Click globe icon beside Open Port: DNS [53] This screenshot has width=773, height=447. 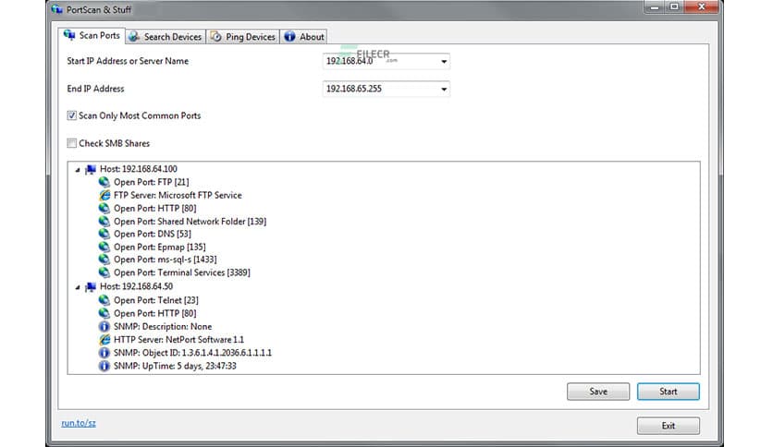pos(104,234)
